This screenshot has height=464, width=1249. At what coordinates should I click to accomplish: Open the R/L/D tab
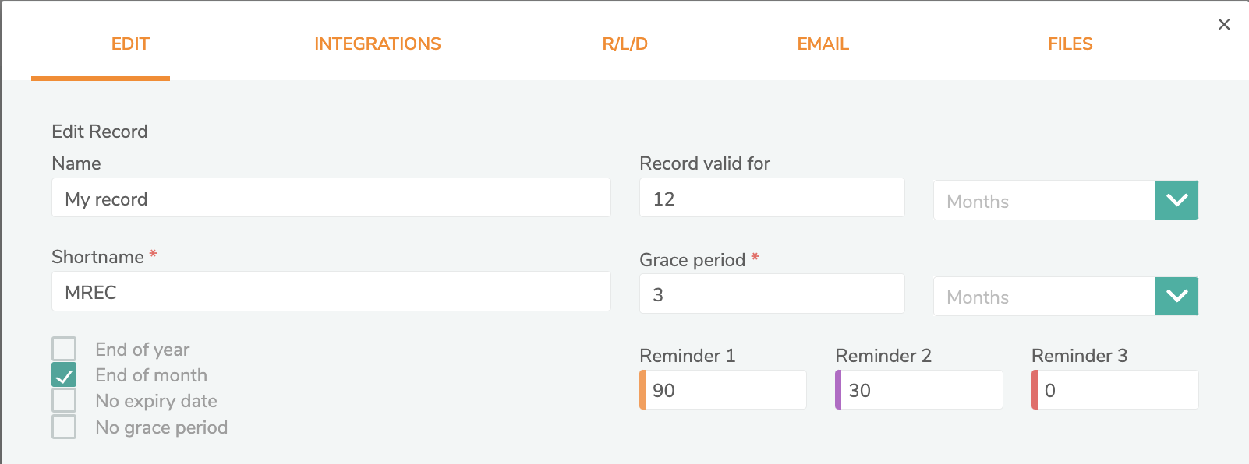[624, 44]
